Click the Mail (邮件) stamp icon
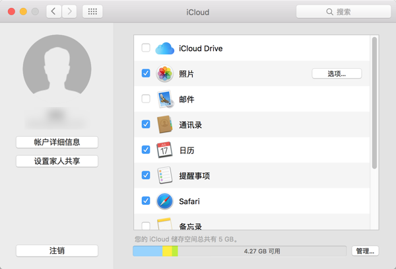Screen dimensions: 396x269 (164, 99)
